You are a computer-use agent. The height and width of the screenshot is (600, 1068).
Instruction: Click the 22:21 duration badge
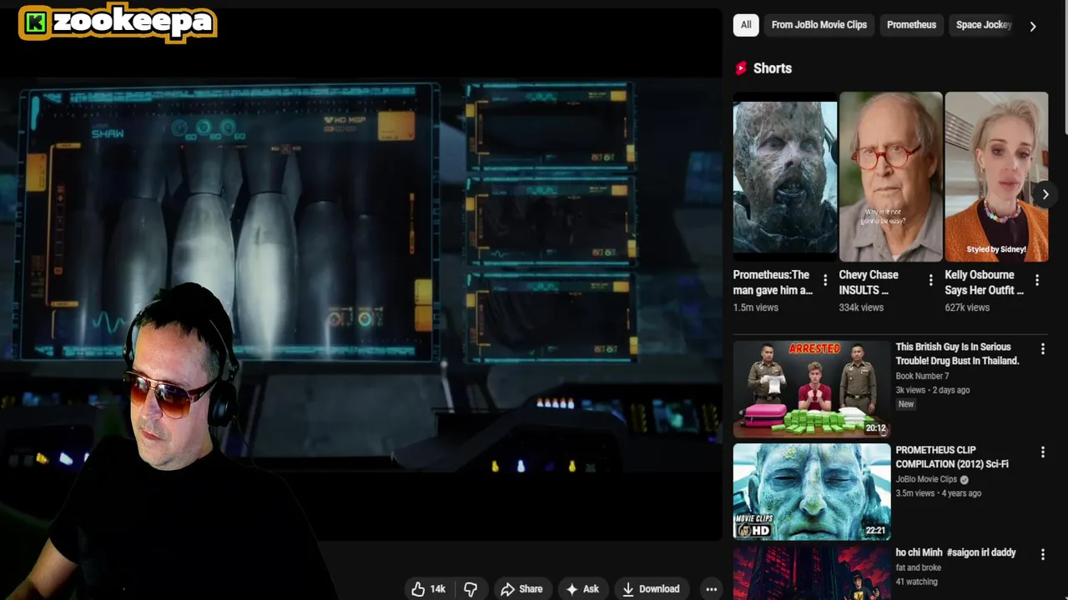tap(875, 530)
